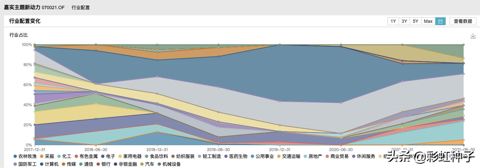Click the 查看数据 button
480x168 pixels.
pos(463,21)
